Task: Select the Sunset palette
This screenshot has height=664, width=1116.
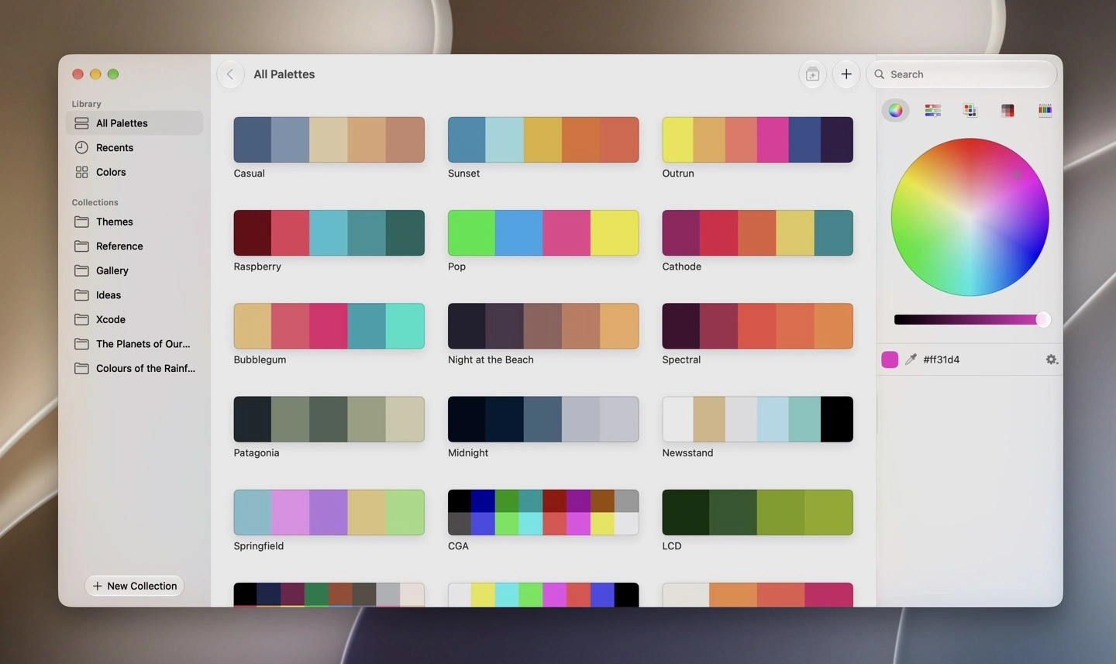Action: pyautogui.click(x=543, y=139)
